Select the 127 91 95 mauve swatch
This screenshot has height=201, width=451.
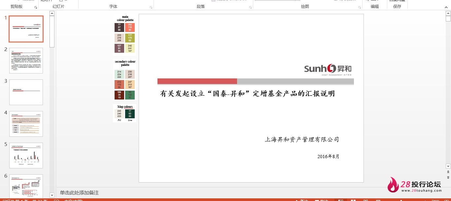119,48
